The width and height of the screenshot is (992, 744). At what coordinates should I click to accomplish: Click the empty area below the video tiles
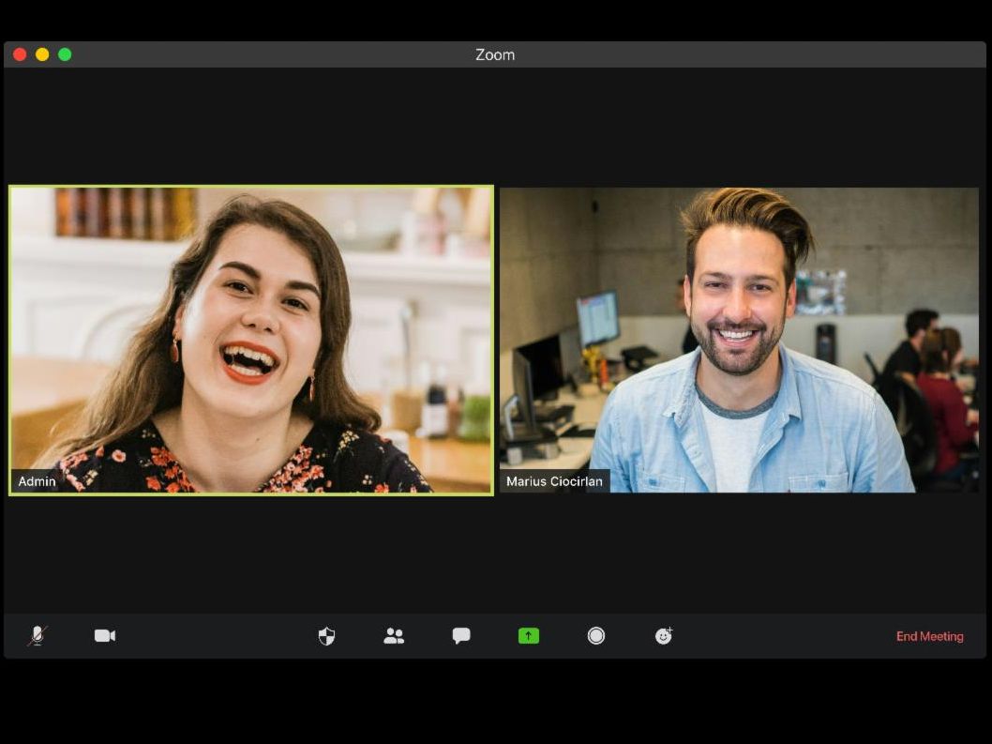click(x=495, y=554)
